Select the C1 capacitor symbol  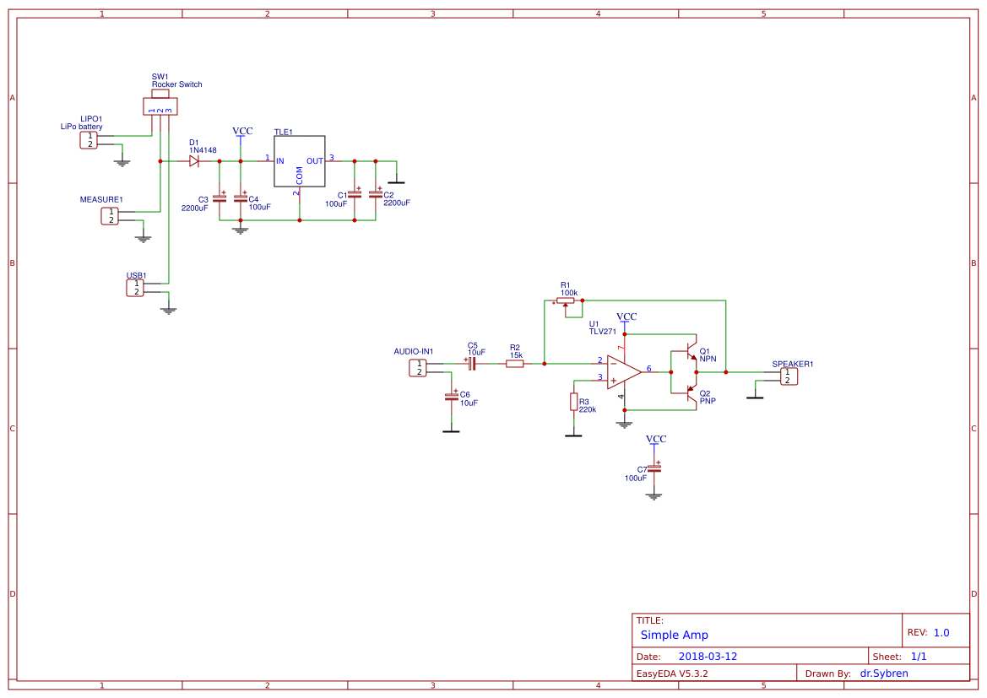[x=355, y=194]
